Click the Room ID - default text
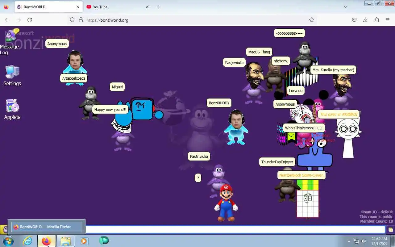This screenshot has width=395, height=247. click(377, 212)
